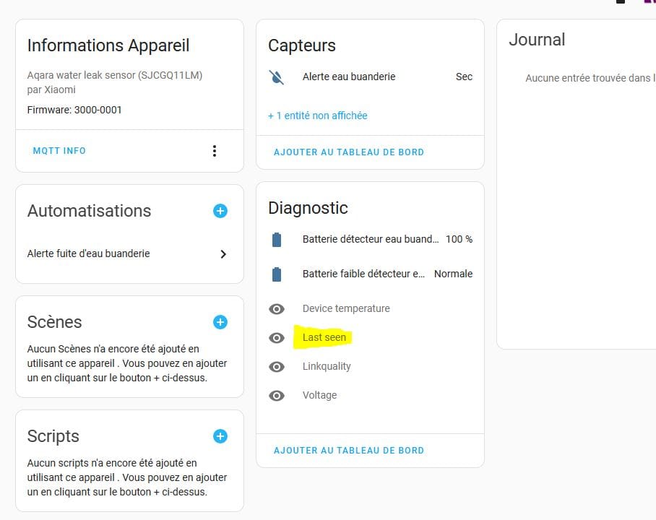Add a new scene with plus icon
Screen dimensions: 656x520
pos(220,322)
